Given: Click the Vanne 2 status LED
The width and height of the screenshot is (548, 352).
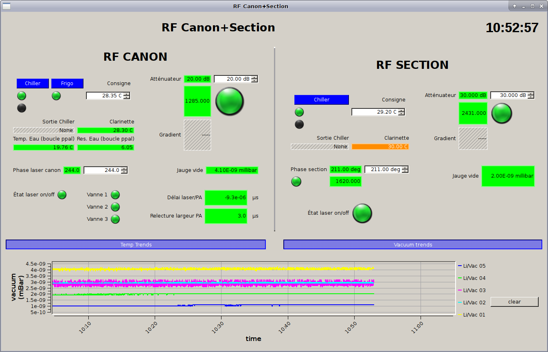Looking at the screenshot, I should click(116, 207).
